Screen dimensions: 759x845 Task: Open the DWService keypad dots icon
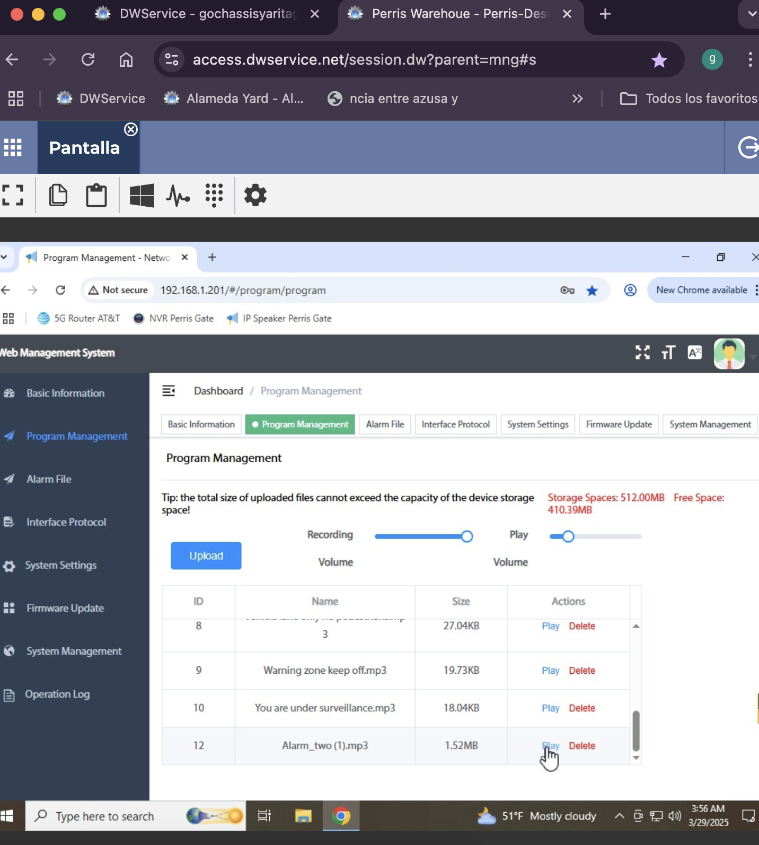coord(214,195)
